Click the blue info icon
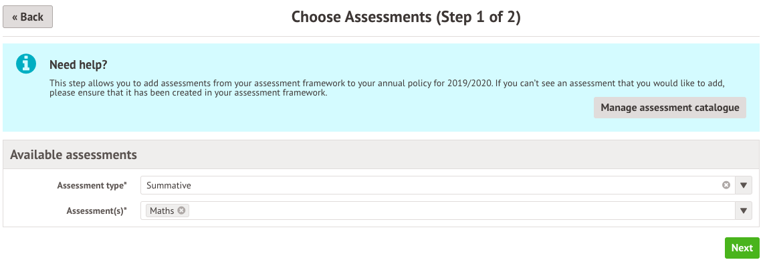Image resolution: width=765 pixels, height=262 pixels. pyautogui.click(x=26, y=64)
